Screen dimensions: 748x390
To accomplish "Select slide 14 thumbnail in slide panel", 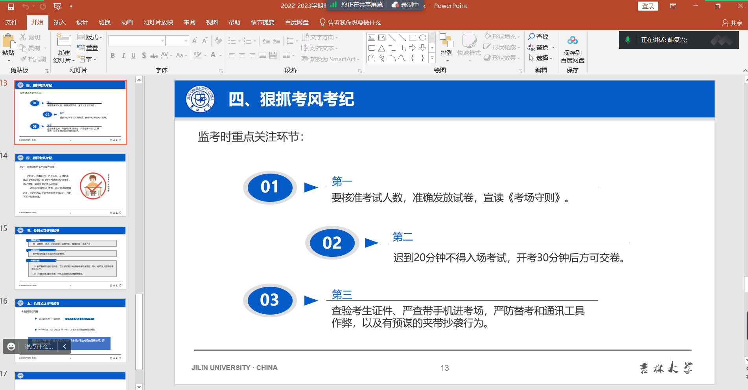I will pyautogui.click(x=70, y=185).
